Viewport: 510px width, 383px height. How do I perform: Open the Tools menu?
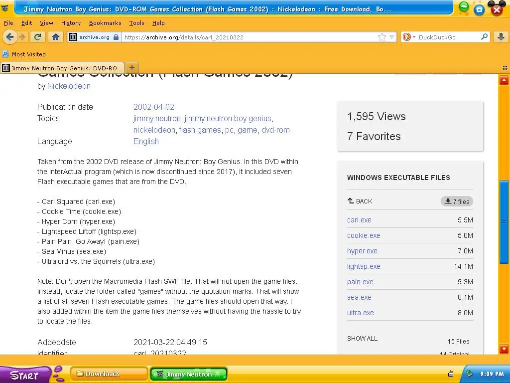click(x=136, y=23)
